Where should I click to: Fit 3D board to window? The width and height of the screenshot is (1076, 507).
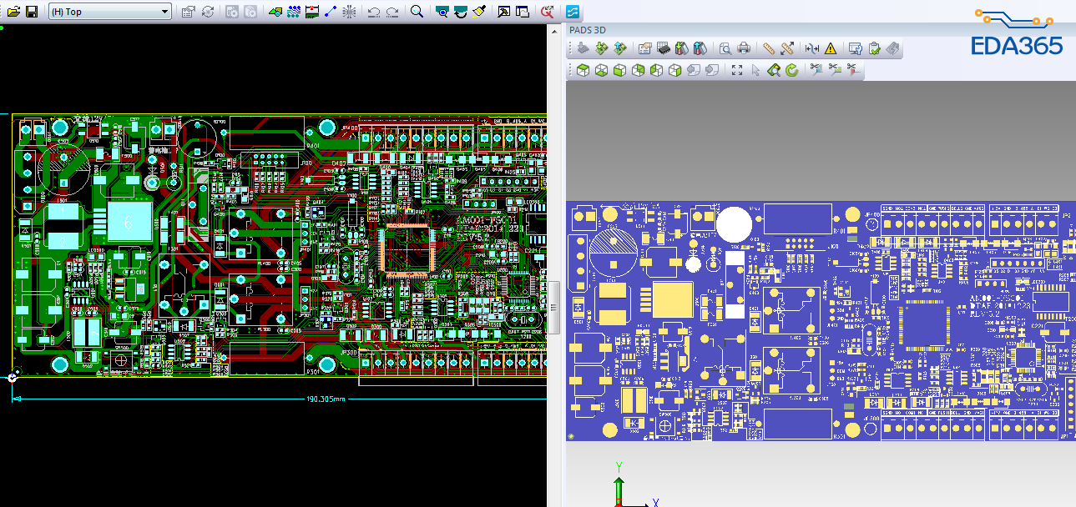pos(737,70)
